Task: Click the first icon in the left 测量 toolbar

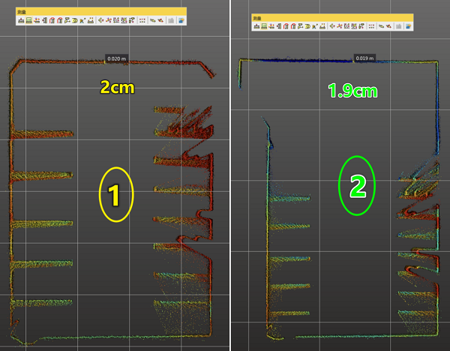Action: point(20,21)
